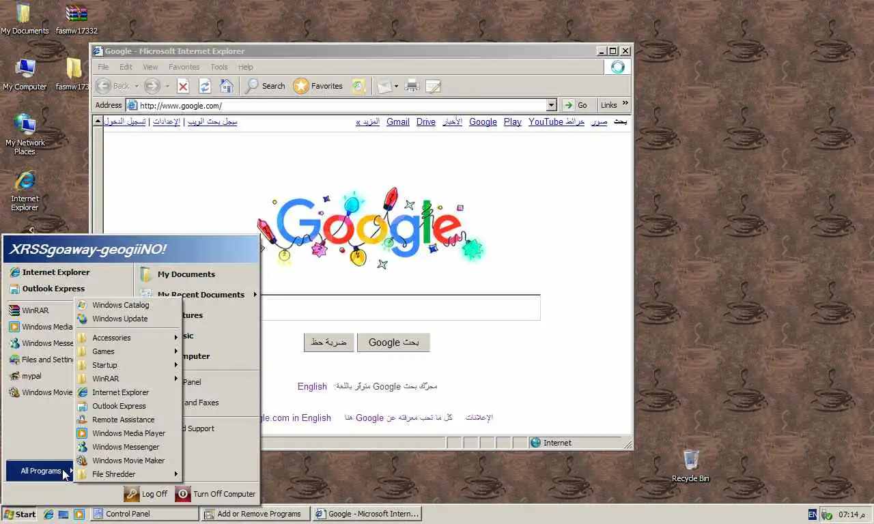Click the Play link on Google page
The image size is (874, 524).
[x=513, y=121]
